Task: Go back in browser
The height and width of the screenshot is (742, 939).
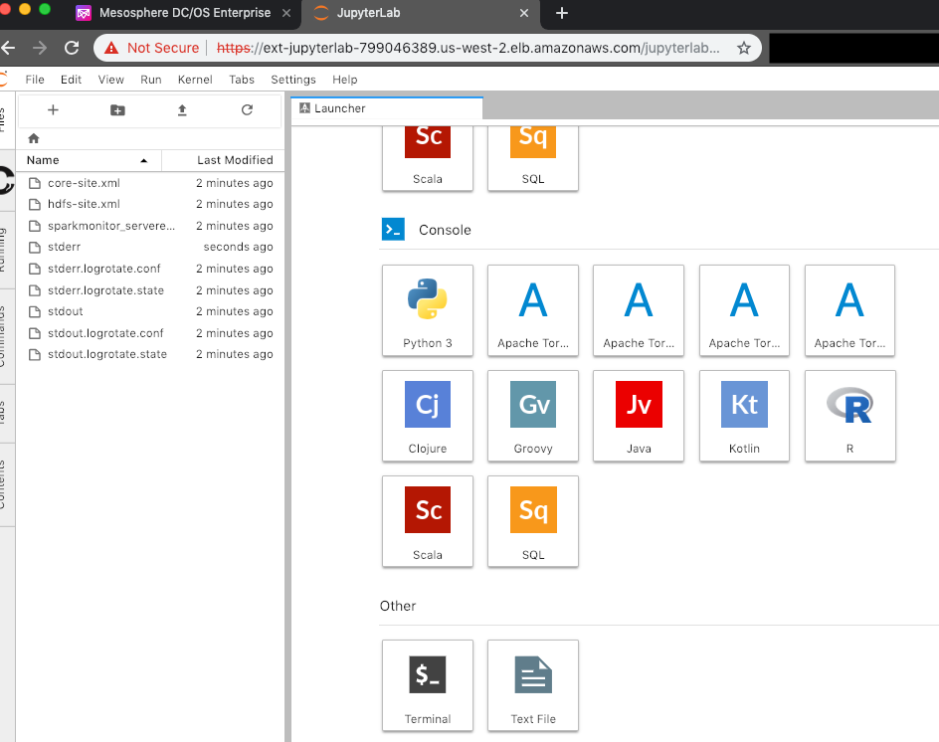Action: (x=8, y=48)
